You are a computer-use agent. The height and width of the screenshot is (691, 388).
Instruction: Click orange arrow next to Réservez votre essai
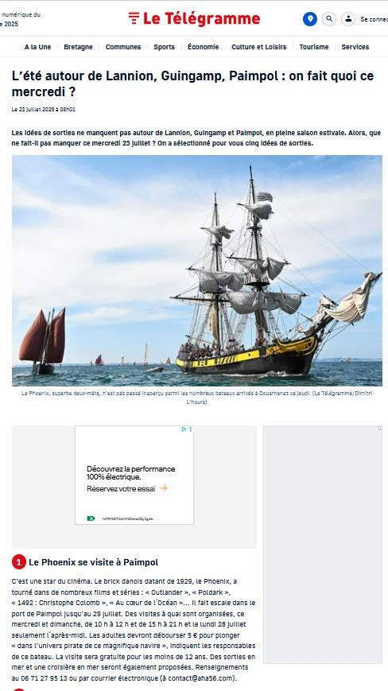[x=164, y=488]
